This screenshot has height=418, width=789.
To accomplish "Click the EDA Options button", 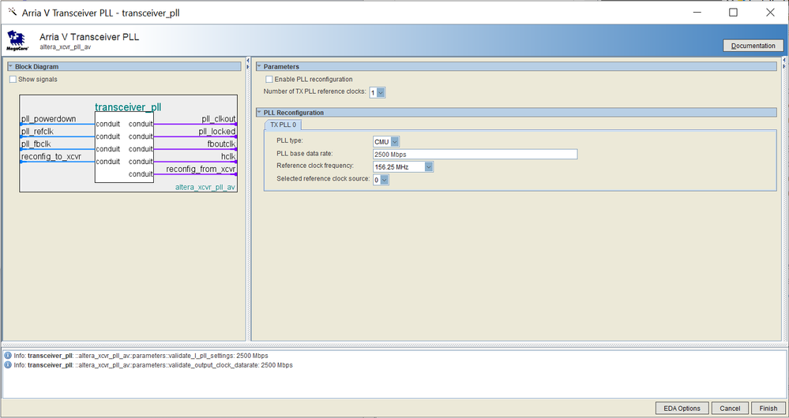I will (x=682, y=409).
